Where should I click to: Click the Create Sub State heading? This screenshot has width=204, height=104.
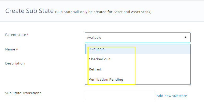coord(29,11)
